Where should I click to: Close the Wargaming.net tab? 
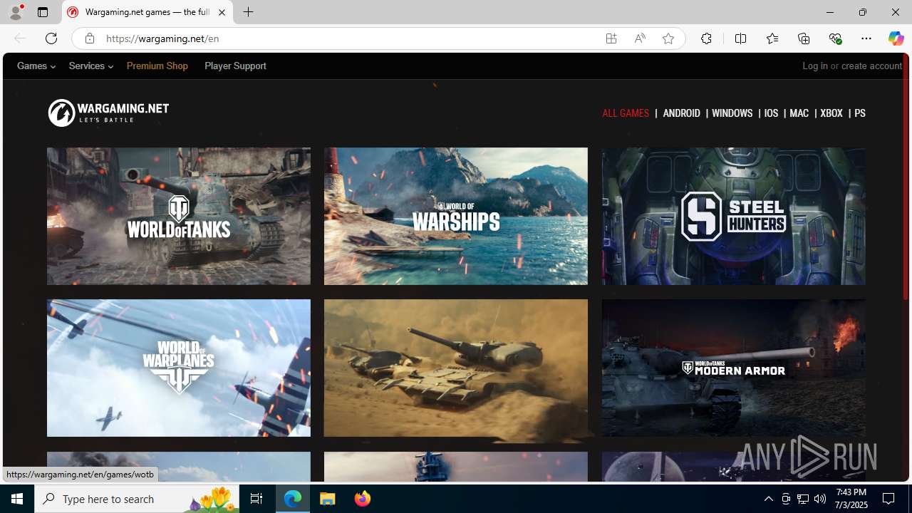click(222, 12)
